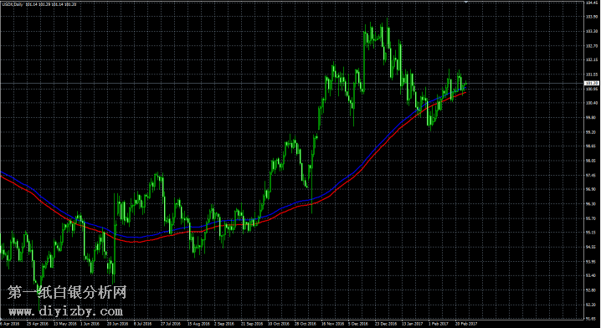Click the 103.90 price axis label
601x328 pixels.
[x=592, y=17]
